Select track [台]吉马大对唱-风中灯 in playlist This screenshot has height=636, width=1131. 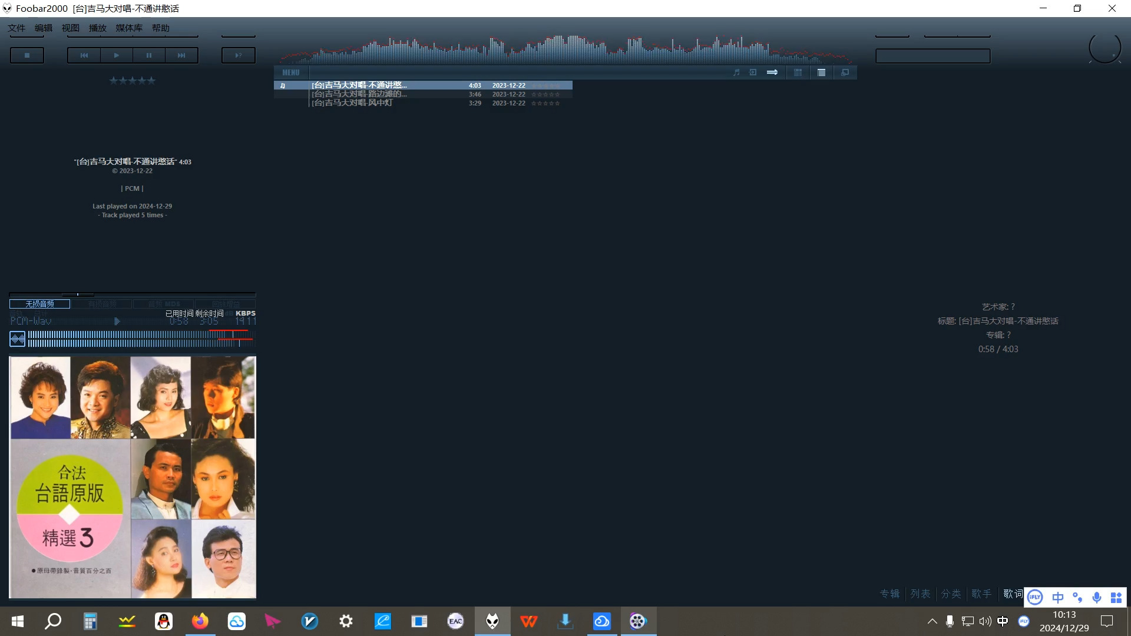(x=423, y=103)
